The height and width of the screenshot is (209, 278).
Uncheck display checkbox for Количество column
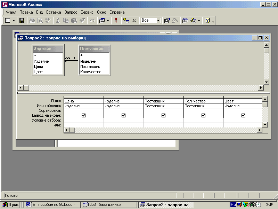(203, 116)
